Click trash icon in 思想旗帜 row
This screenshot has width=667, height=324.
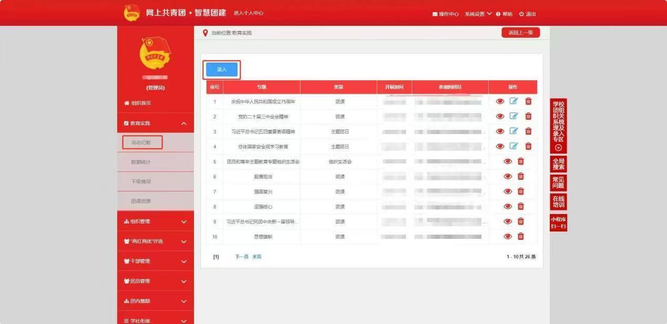[521, 237]
